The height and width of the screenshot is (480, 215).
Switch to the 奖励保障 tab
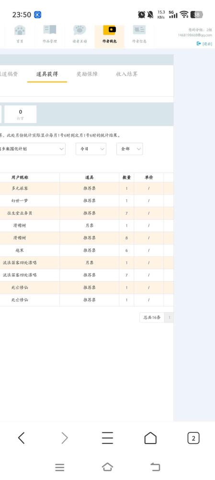pyautogui.click(x=87, y=74)
